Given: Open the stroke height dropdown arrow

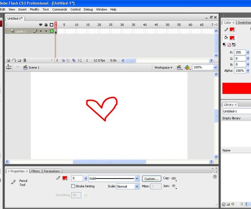Looking at the screenshot, I should (x=86, y=178).
